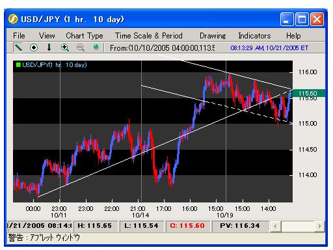This screenshot has width=333, height=250.
Task: Click the 115.60 current price marker
Action: pos(308,93)
